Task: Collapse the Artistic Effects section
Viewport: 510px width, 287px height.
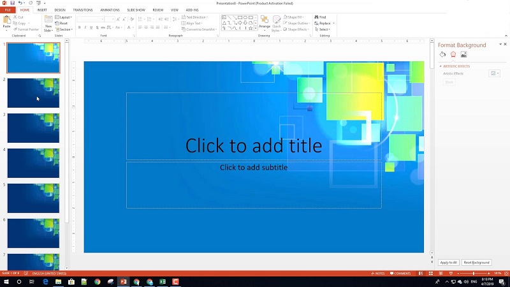Action: (x=440, y=66)
